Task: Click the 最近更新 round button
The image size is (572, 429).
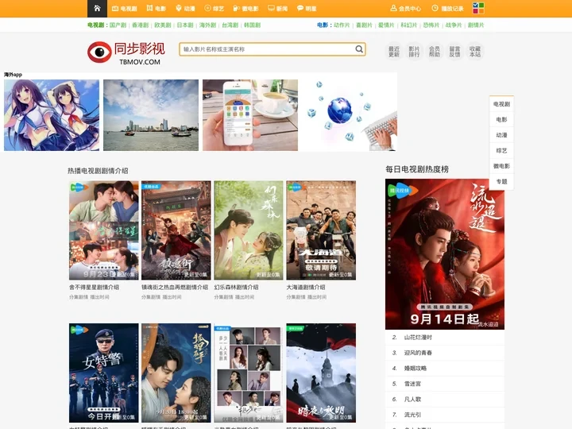Action: [x=394, y=52]
